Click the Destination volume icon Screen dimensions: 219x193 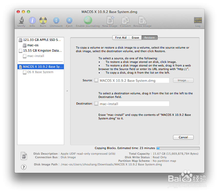tap(96, 104)
